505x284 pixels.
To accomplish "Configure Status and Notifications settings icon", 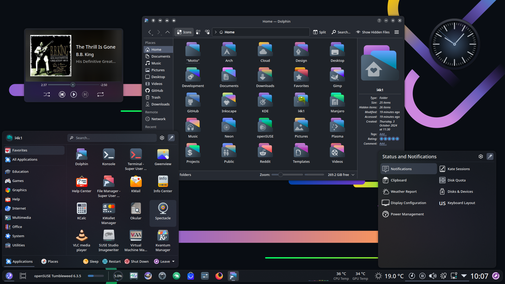I will coord(481,156).
